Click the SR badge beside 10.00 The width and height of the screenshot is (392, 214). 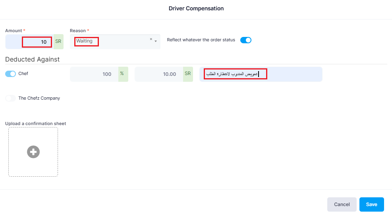pos(188,74)
